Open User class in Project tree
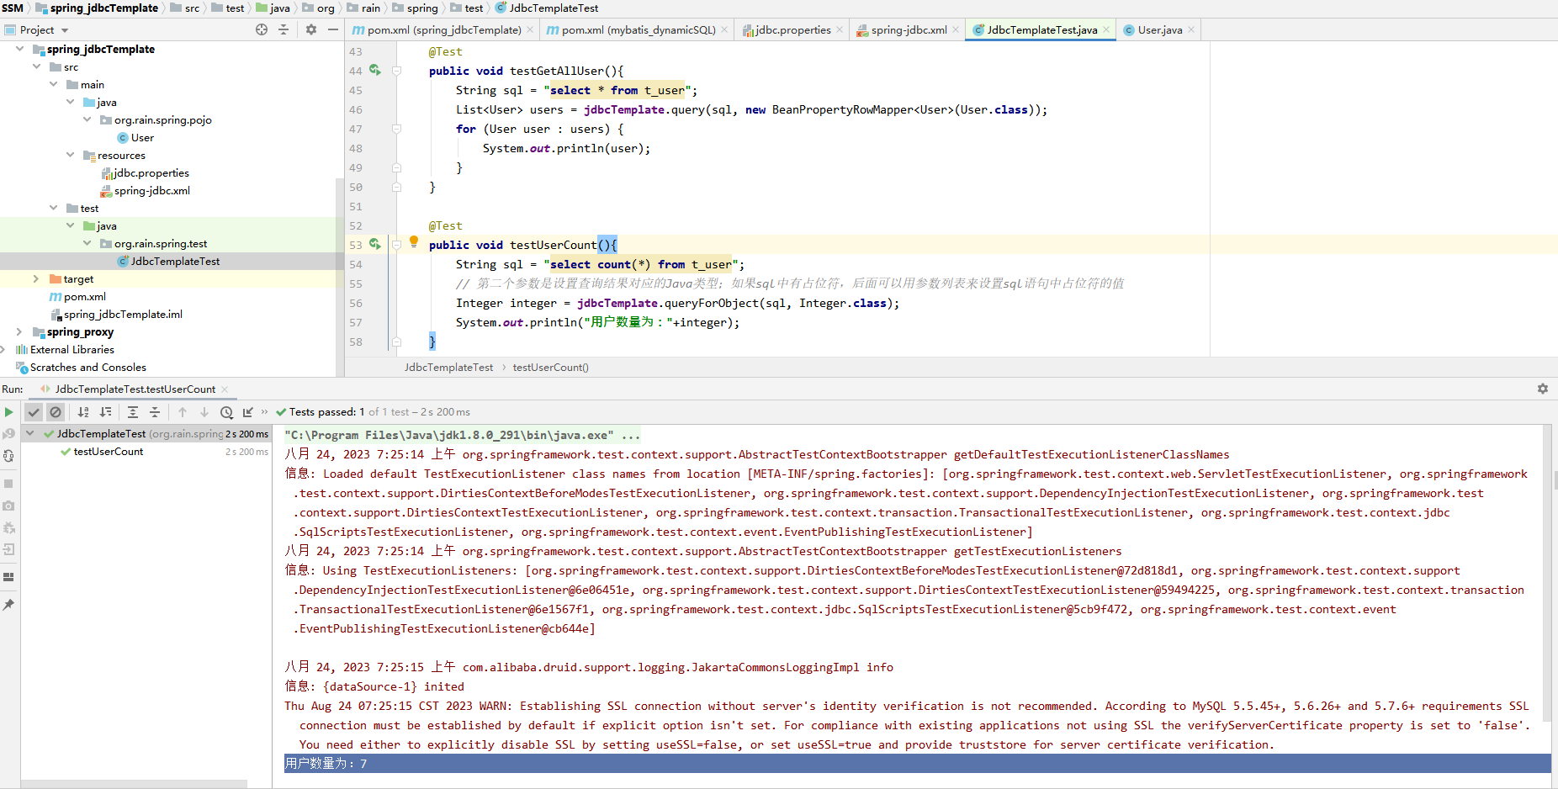 pos(142,137)
